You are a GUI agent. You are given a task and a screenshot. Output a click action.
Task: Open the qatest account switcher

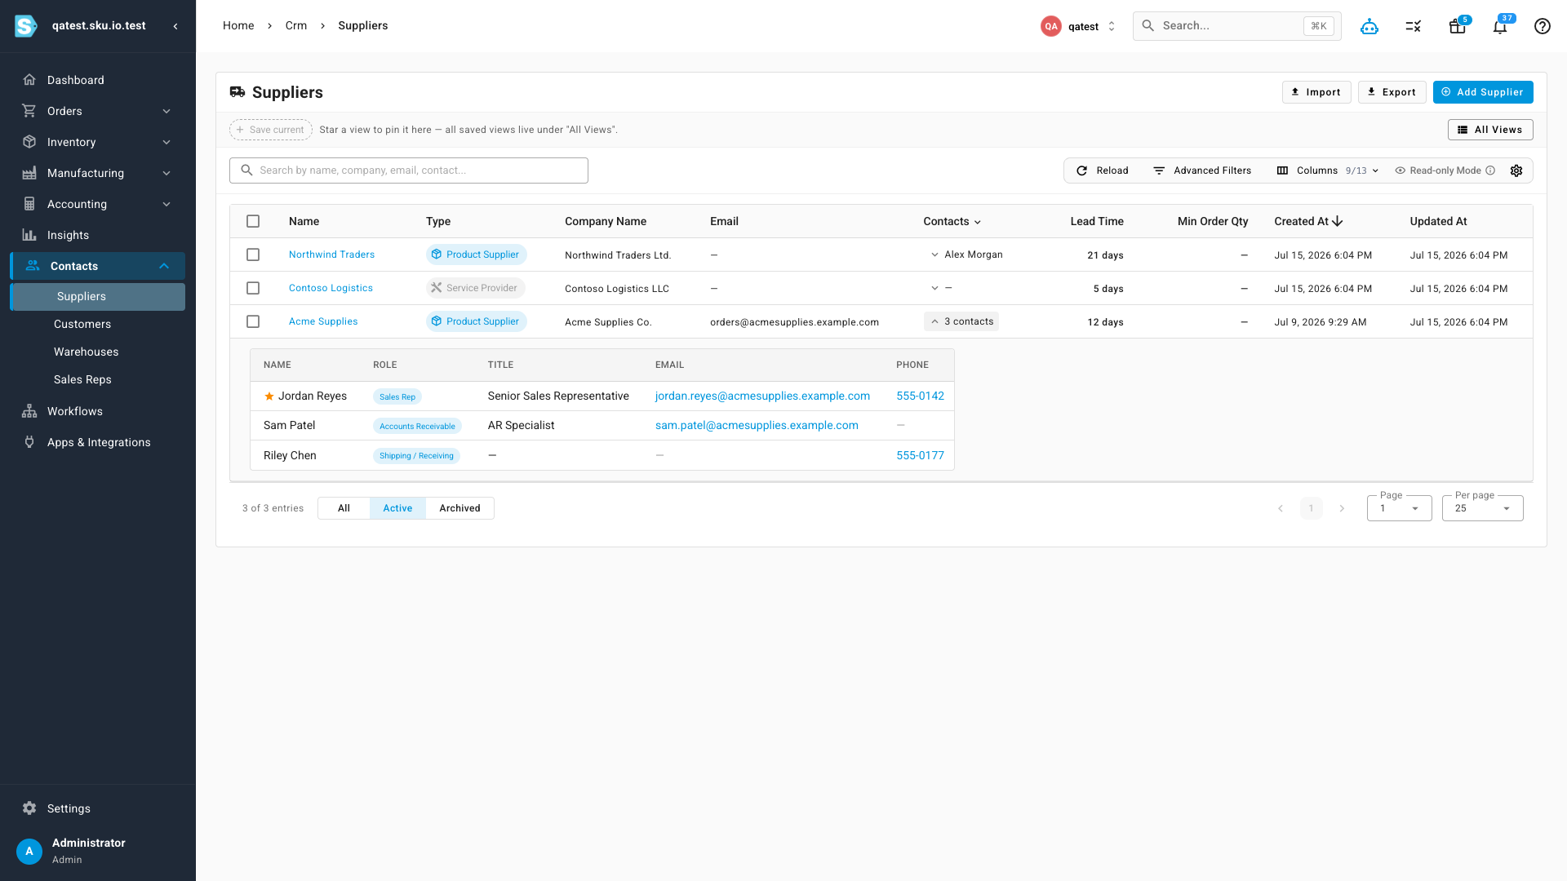[1079, 26]
